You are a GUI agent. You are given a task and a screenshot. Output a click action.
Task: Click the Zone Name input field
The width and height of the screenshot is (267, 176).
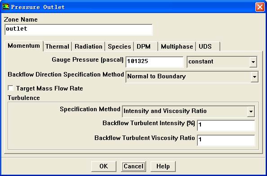(79, 30)
